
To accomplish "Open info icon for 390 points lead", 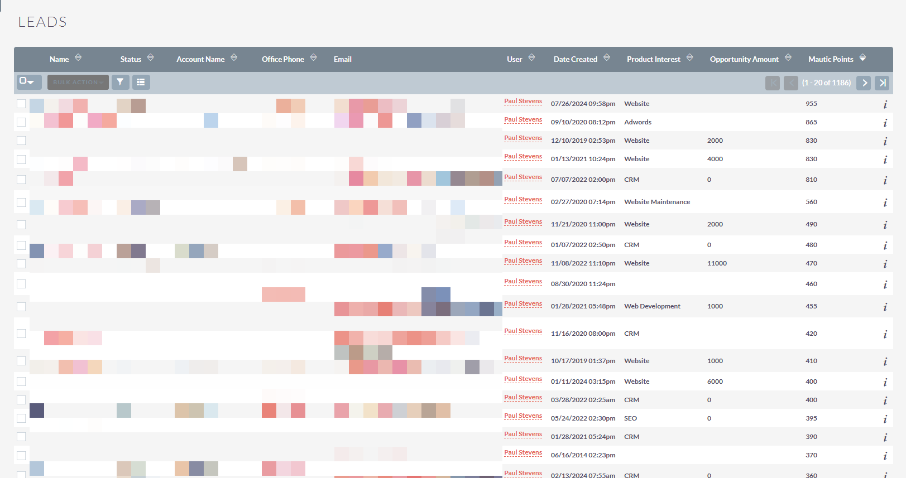I will (885, 437).
